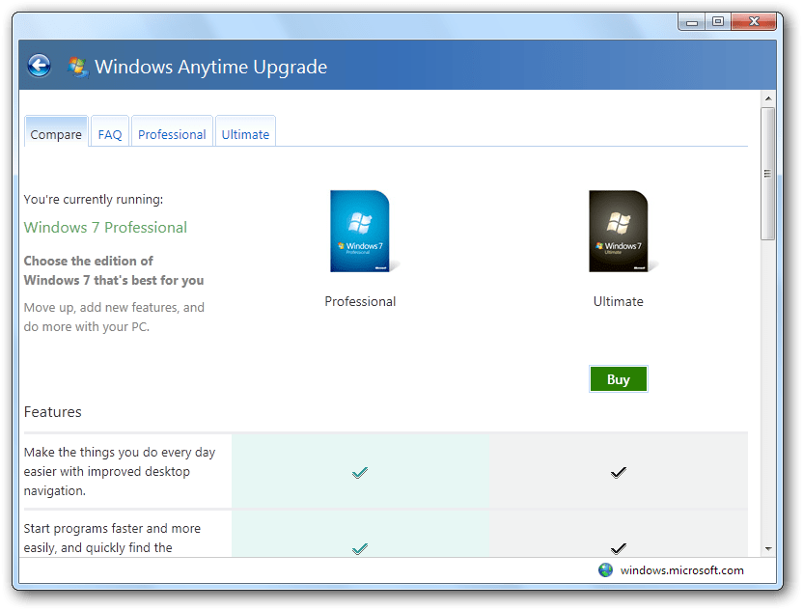This screenshot has height=610, width=803.
Task: Click the Ultimate checkmark for start programs faster
Action: [x=619, y=548]
